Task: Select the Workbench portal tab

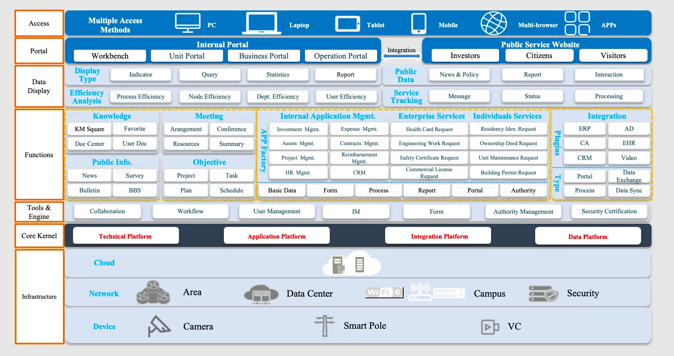Action: pos(110,56)
